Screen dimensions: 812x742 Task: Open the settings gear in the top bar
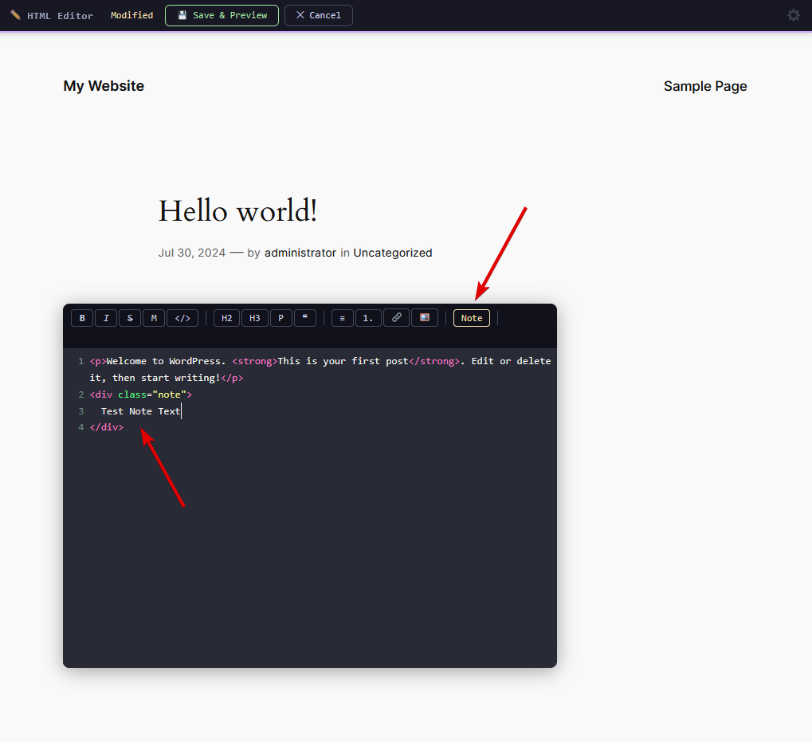[793, 14]
